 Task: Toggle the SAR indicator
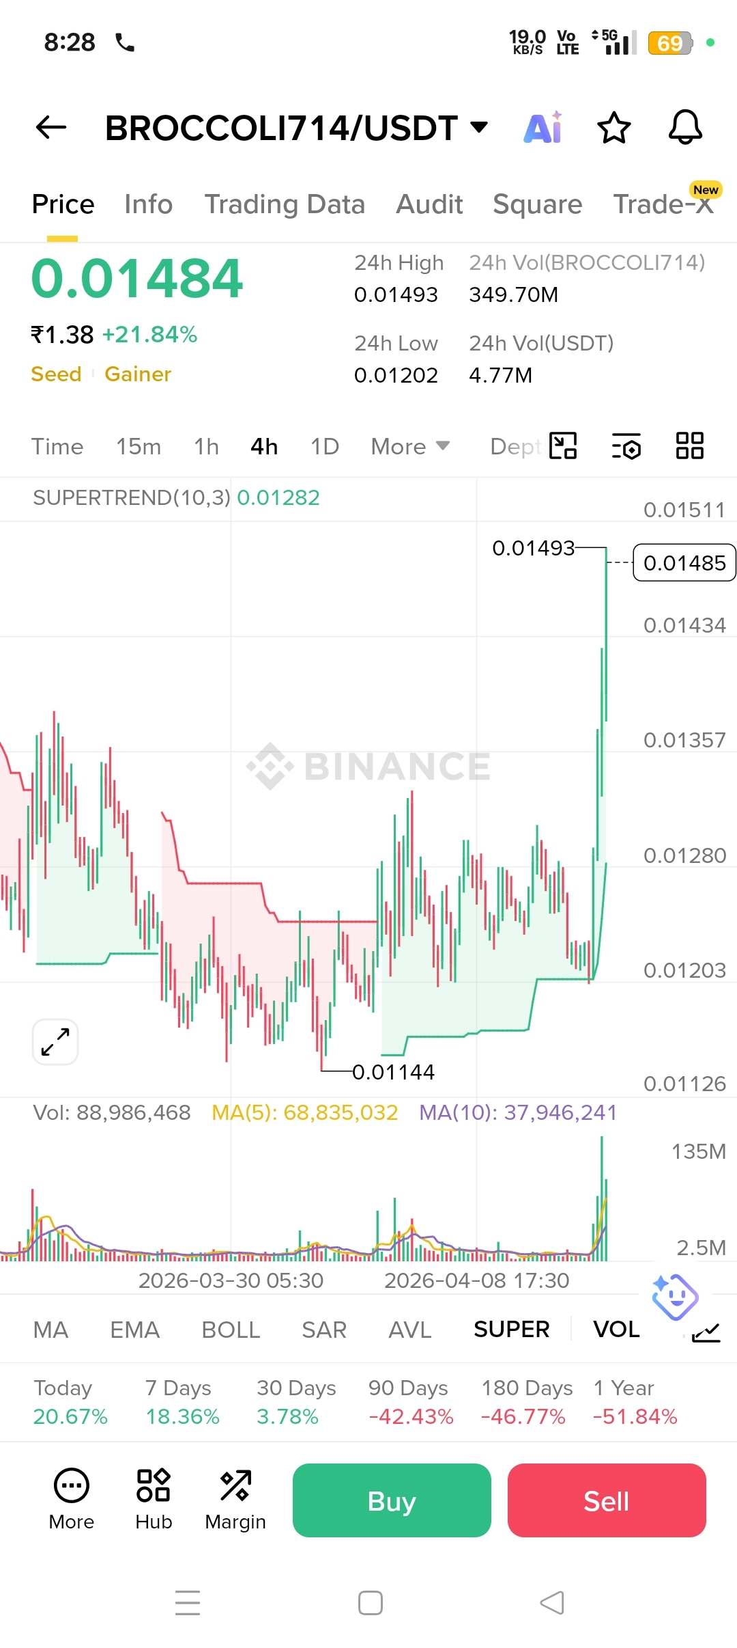pyautogui.click(x=324, y=1330)
